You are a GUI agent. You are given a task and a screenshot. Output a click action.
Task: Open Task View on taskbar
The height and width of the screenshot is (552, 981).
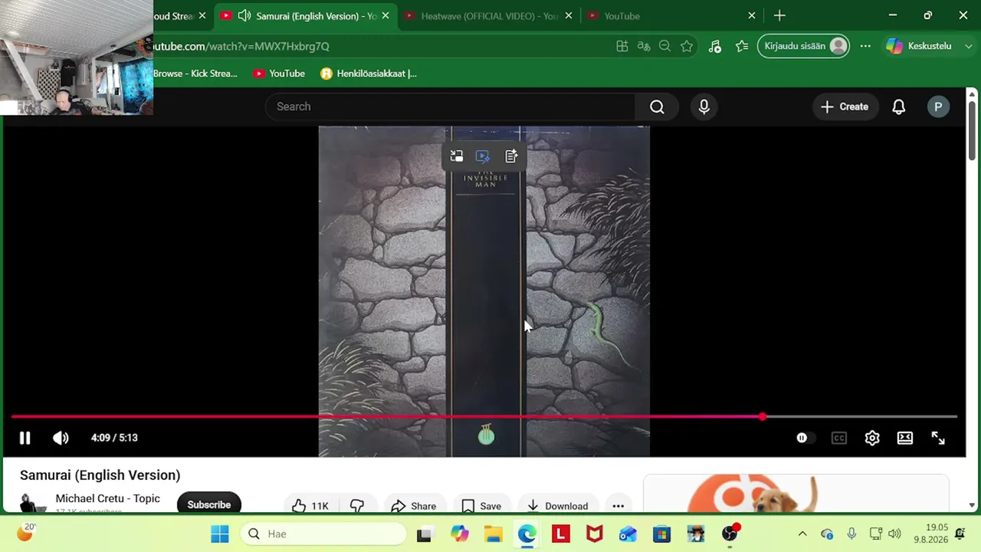coord(424,534)
